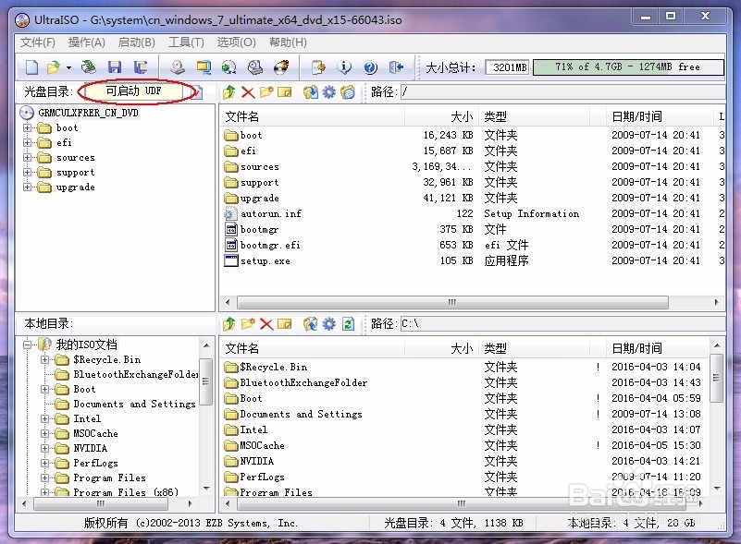Click the Convert image format icon

click(229, 67)
